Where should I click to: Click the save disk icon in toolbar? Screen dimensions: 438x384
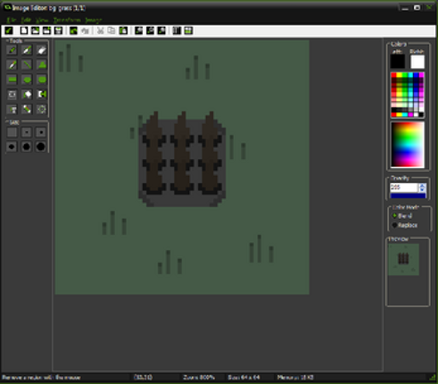pyautogui.click(x=58, y=30)
